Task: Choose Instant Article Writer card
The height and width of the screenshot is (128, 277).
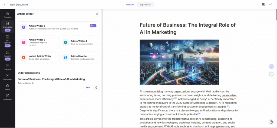Action: [x=37, y=57]
